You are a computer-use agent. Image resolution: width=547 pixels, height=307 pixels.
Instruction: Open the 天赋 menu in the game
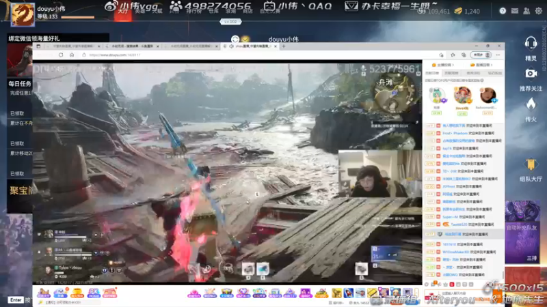(x=157, y=12)
